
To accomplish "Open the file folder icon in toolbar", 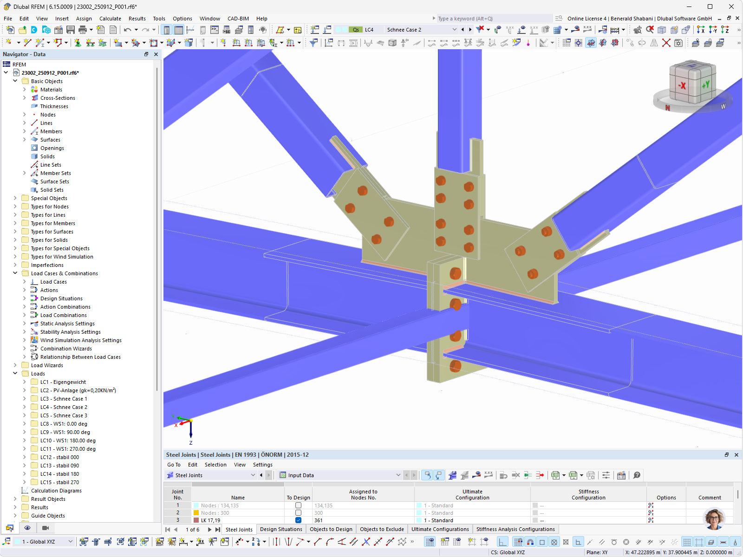I will tap(22, 30).
